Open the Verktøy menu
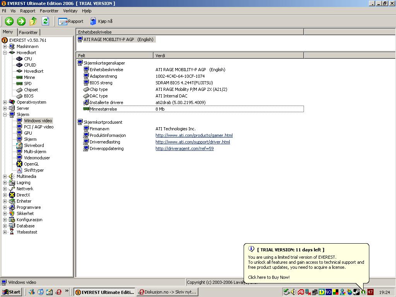396x297 pixels. pos(70,11)
